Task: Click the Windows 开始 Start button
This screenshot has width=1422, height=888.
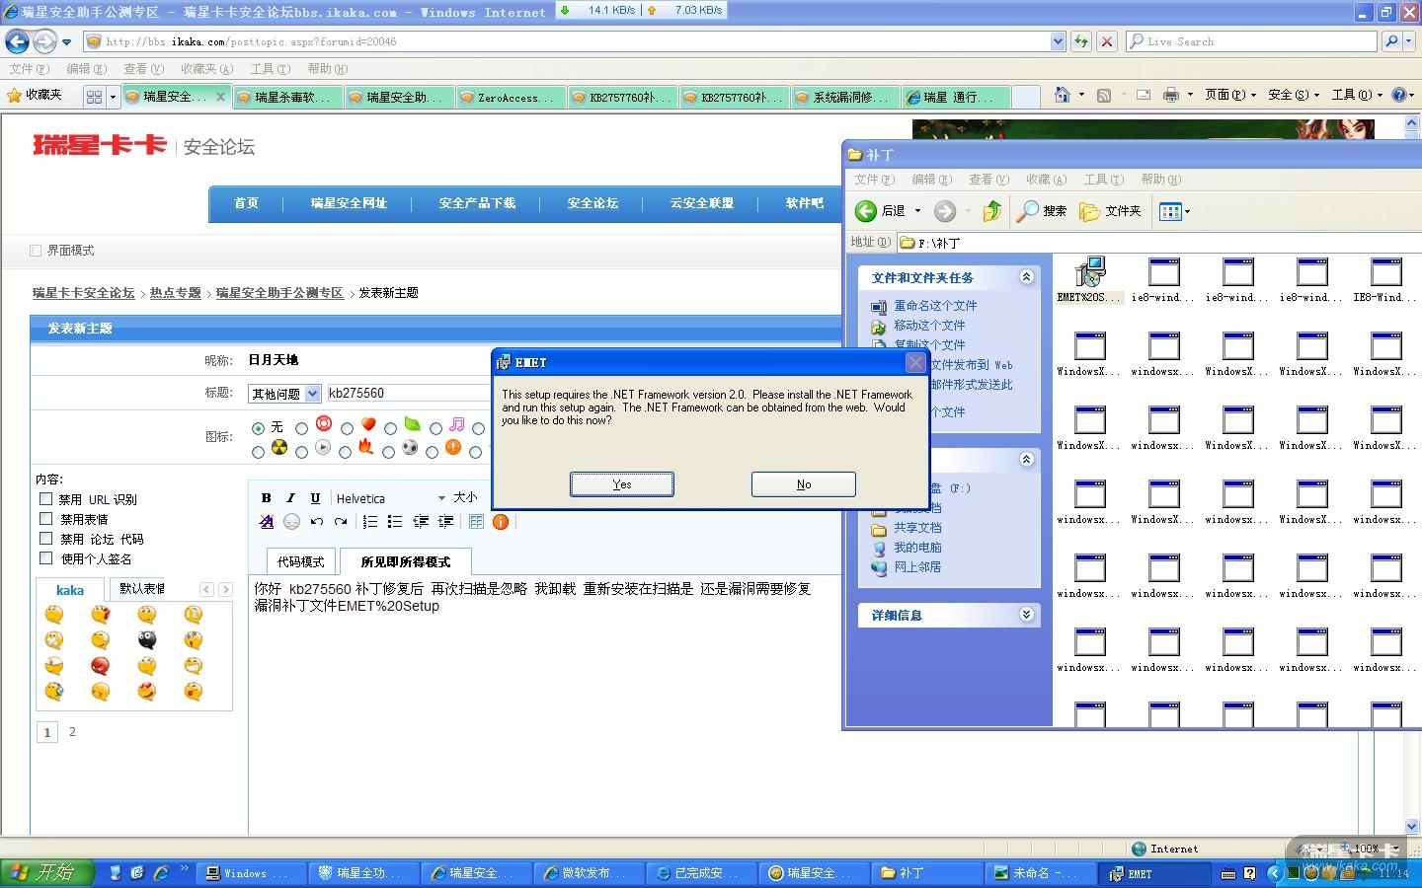Action: tap(46, 872)
